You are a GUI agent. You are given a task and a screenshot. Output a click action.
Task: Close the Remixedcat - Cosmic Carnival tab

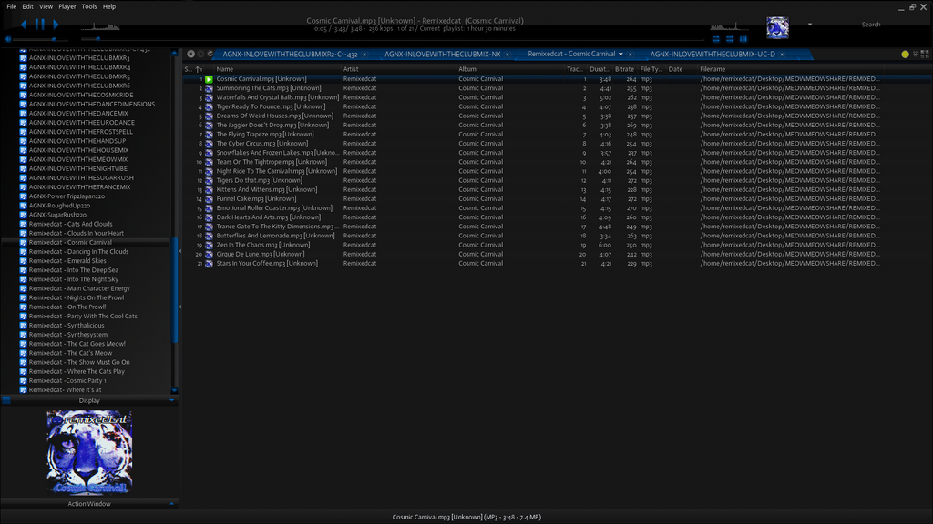coord(631,55)
